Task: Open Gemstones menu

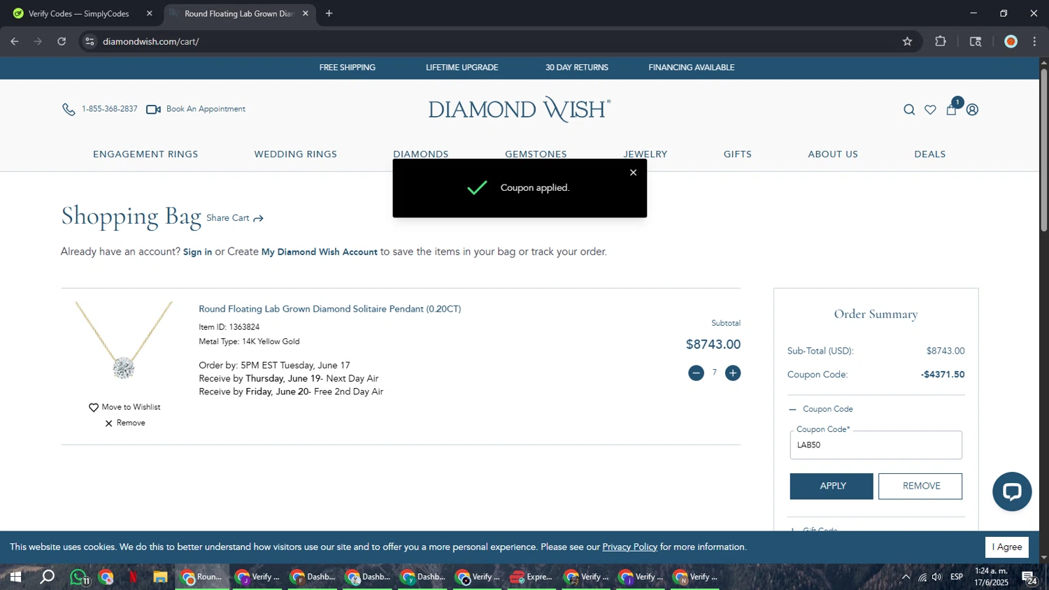Action: (x=536, y=154)
